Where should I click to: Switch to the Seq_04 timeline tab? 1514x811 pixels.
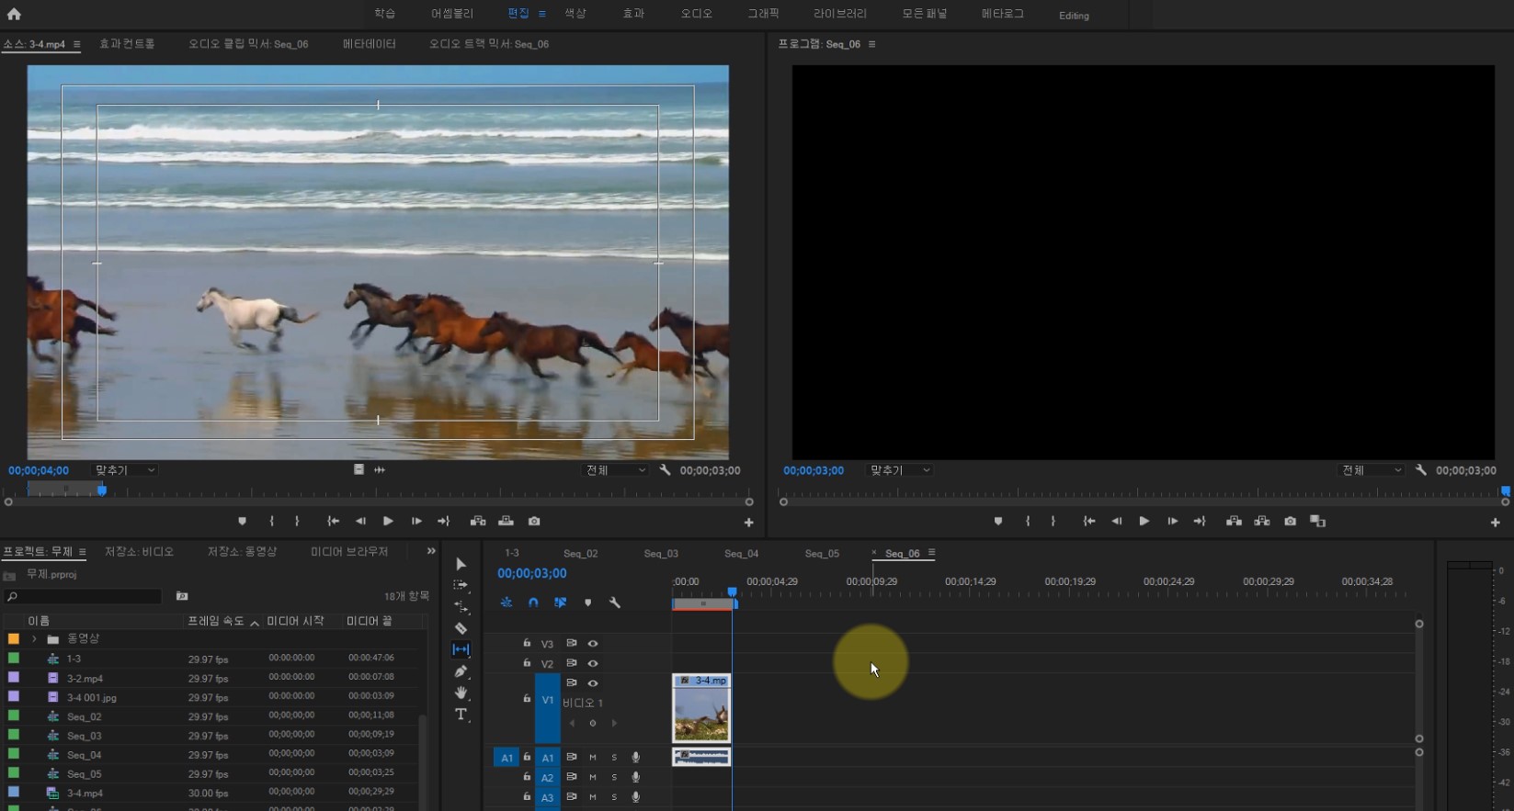tap(741, 553)
